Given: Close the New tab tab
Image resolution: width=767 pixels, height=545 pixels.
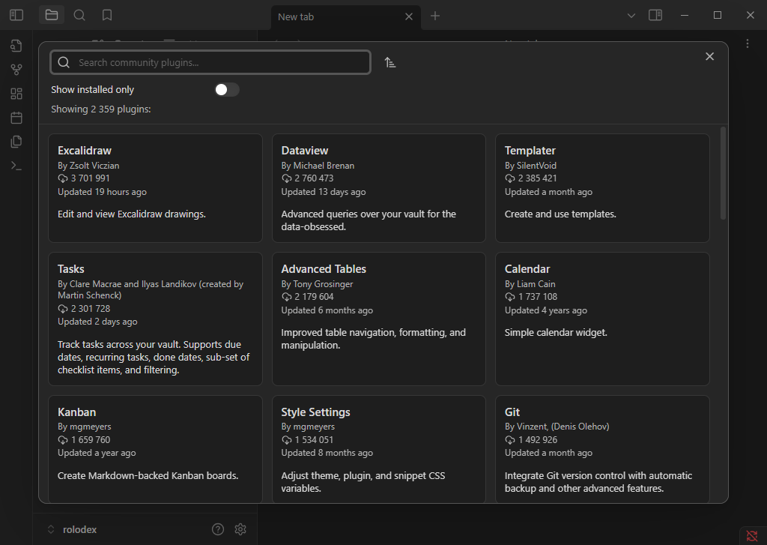Looking at the screenshot, I should [x=409, y=16].
